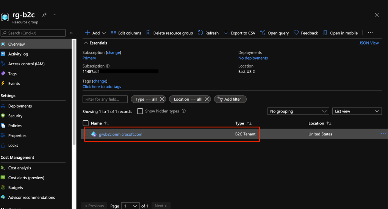Click the JSON View link

click(369, 43)
